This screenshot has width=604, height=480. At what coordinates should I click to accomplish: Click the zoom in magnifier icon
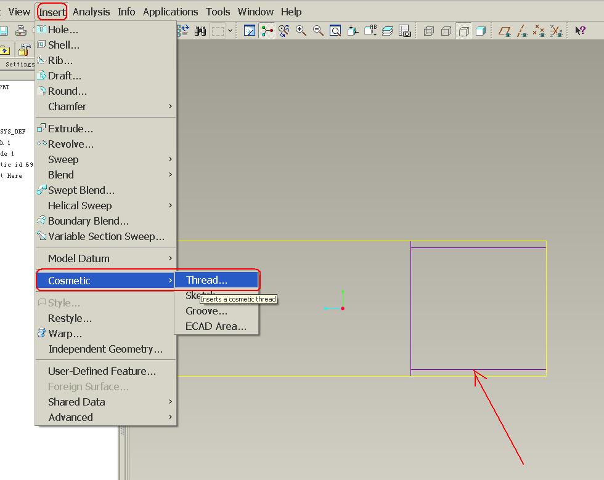click(x=301, y=31)
